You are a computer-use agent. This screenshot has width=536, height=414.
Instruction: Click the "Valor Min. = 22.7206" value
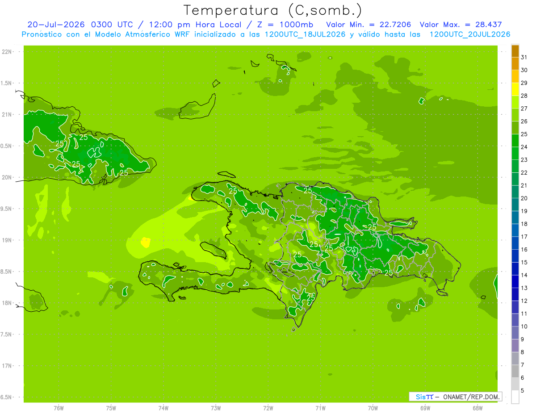click(368, 25)
